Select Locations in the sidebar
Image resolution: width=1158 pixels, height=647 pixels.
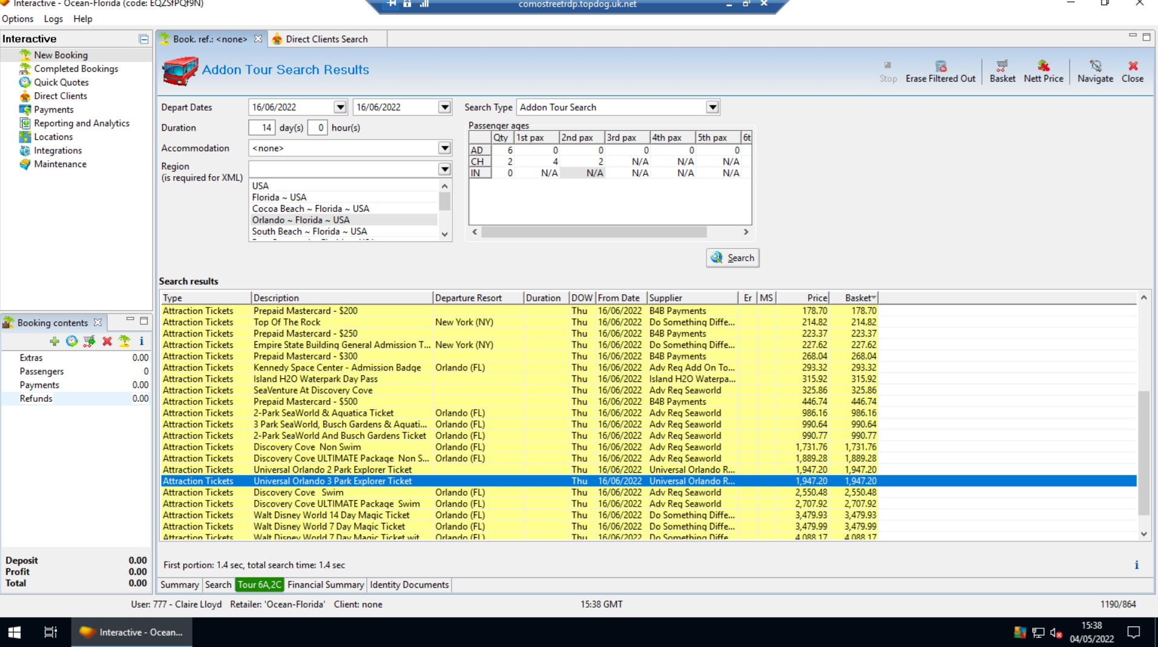click(53, 137)
